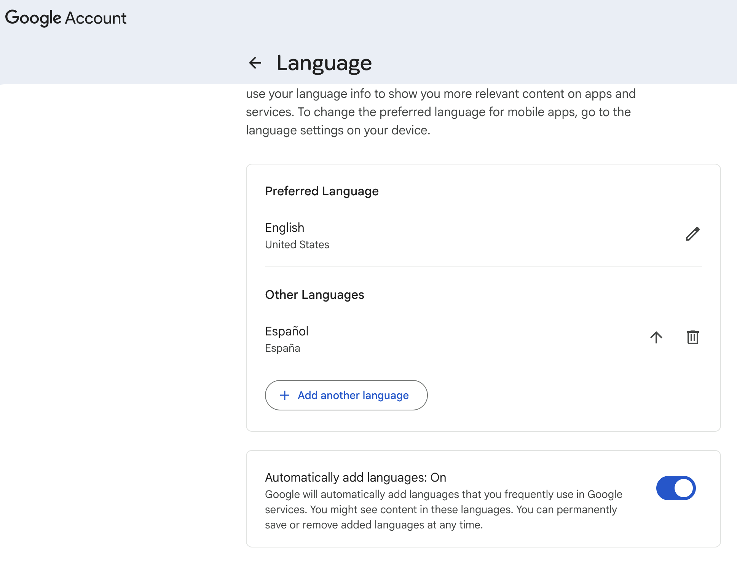Turn off Automatically add languages toggle
737x565 pixels.
pos(676,488)
